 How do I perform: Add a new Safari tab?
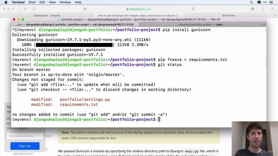tap(275, 16)
